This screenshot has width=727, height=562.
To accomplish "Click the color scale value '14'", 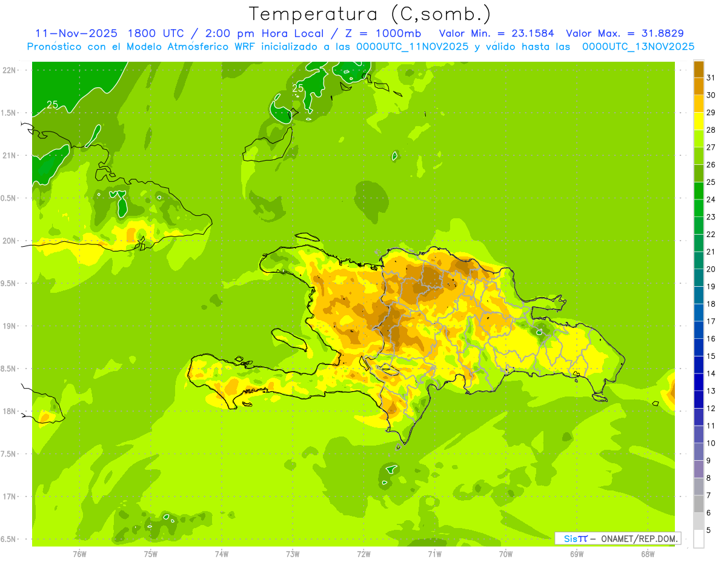I will [x=711, y=373].
